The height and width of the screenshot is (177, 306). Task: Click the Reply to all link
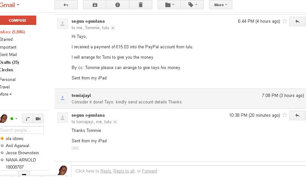(124, 171)
